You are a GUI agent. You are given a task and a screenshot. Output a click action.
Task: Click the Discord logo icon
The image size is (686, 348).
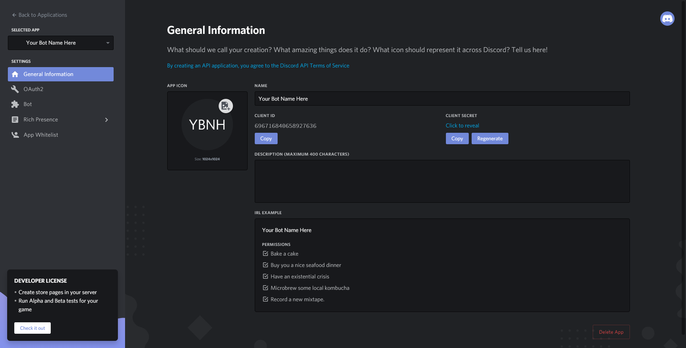click(667, 19)
